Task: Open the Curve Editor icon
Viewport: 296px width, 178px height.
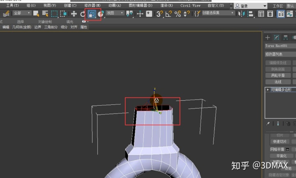Action: (289, 14)
